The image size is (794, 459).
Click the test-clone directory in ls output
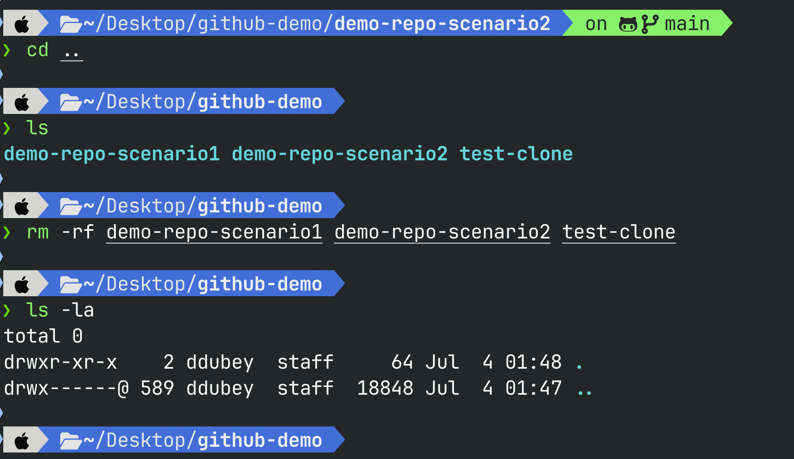[x=516, y=154]
